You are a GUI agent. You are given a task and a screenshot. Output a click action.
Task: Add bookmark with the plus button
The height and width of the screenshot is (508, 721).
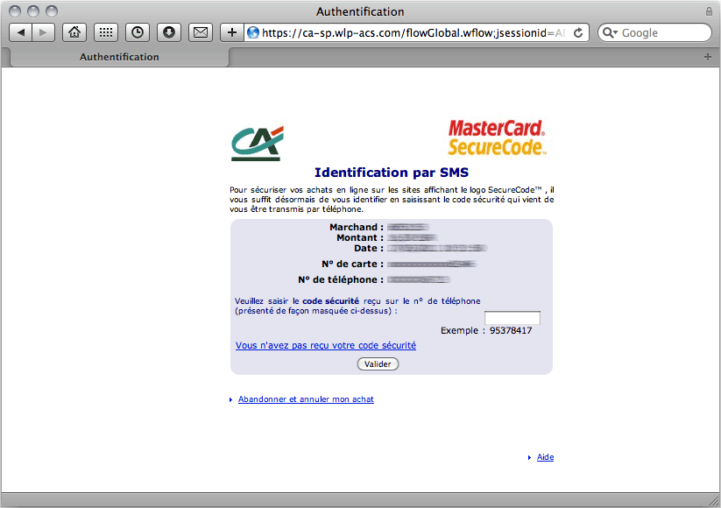point(232,32)
